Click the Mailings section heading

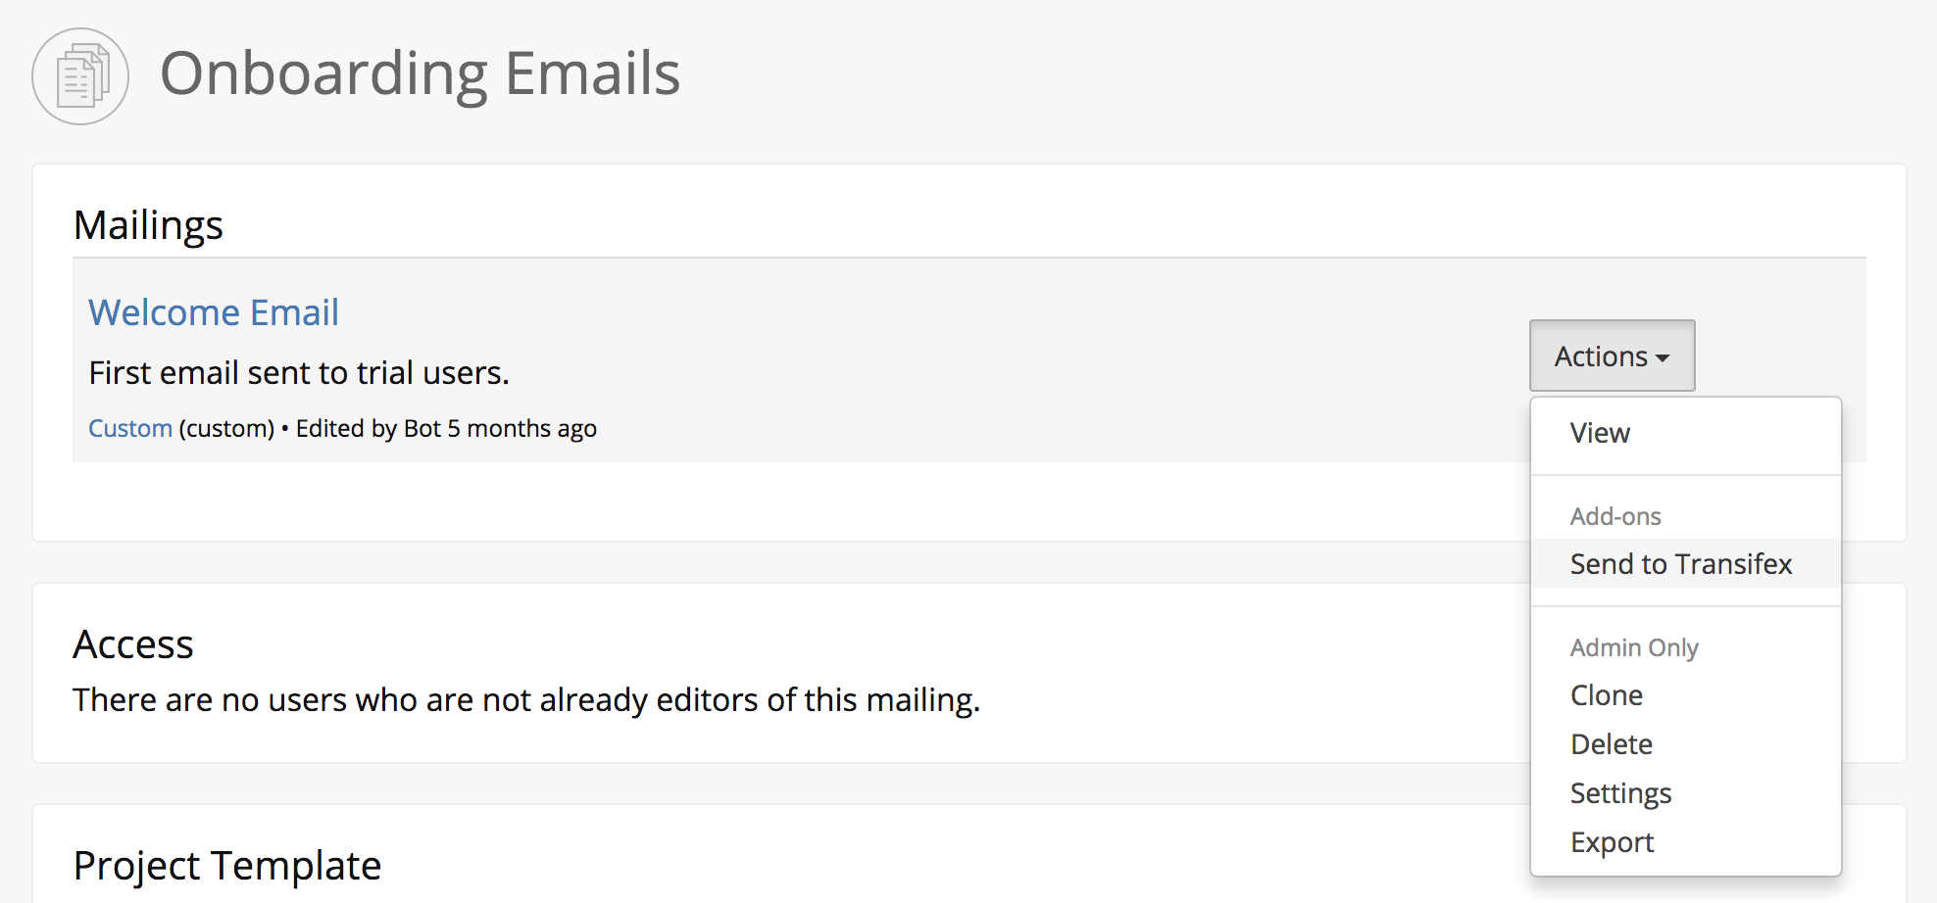148,225
